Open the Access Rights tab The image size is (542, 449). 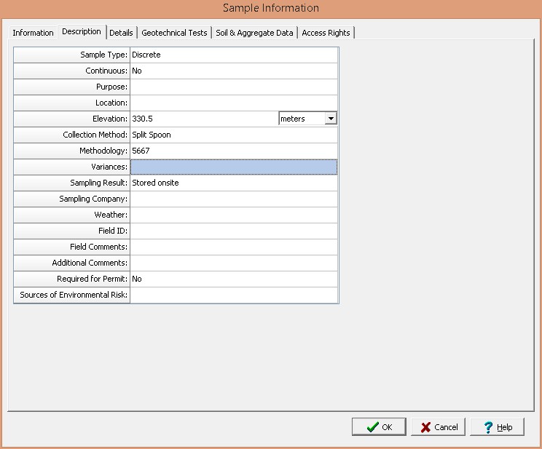(326, 33)
